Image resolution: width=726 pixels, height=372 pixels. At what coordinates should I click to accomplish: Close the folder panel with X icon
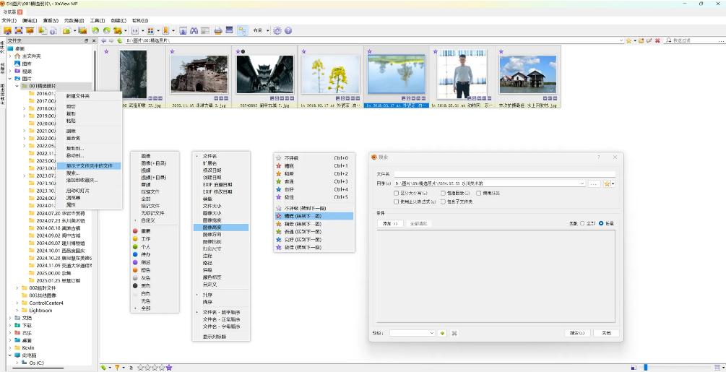point(94,40)
